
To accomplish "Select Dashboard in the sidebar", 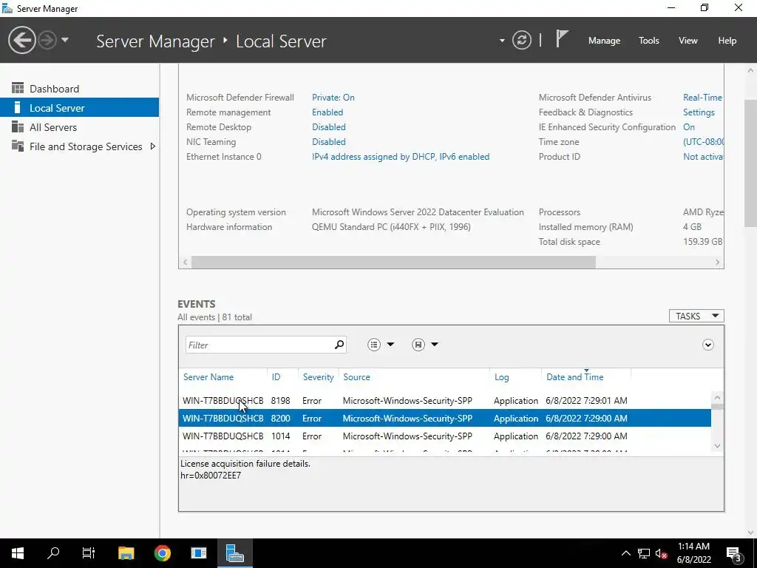I will pos(79,89).
